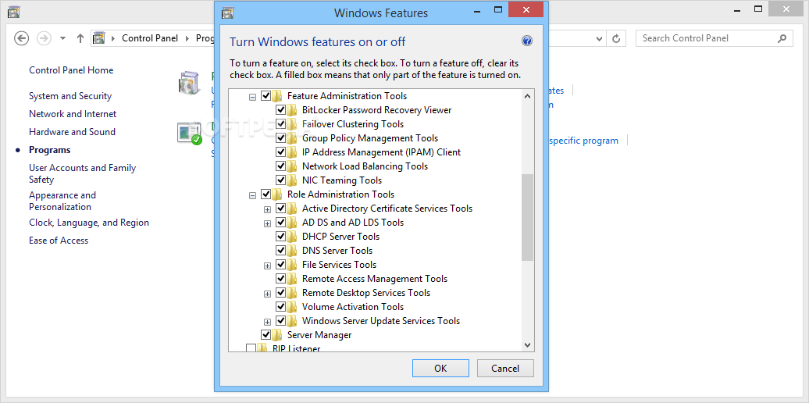Uncheck Failover Clustering Tools checkbox

click(280, 124)
